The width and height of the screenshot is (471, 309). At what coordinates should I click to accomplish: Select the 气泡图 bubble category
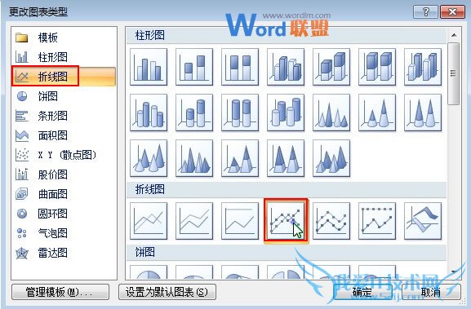click(64, 233)
